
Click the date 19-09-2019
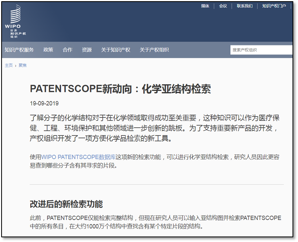[44, 103]
